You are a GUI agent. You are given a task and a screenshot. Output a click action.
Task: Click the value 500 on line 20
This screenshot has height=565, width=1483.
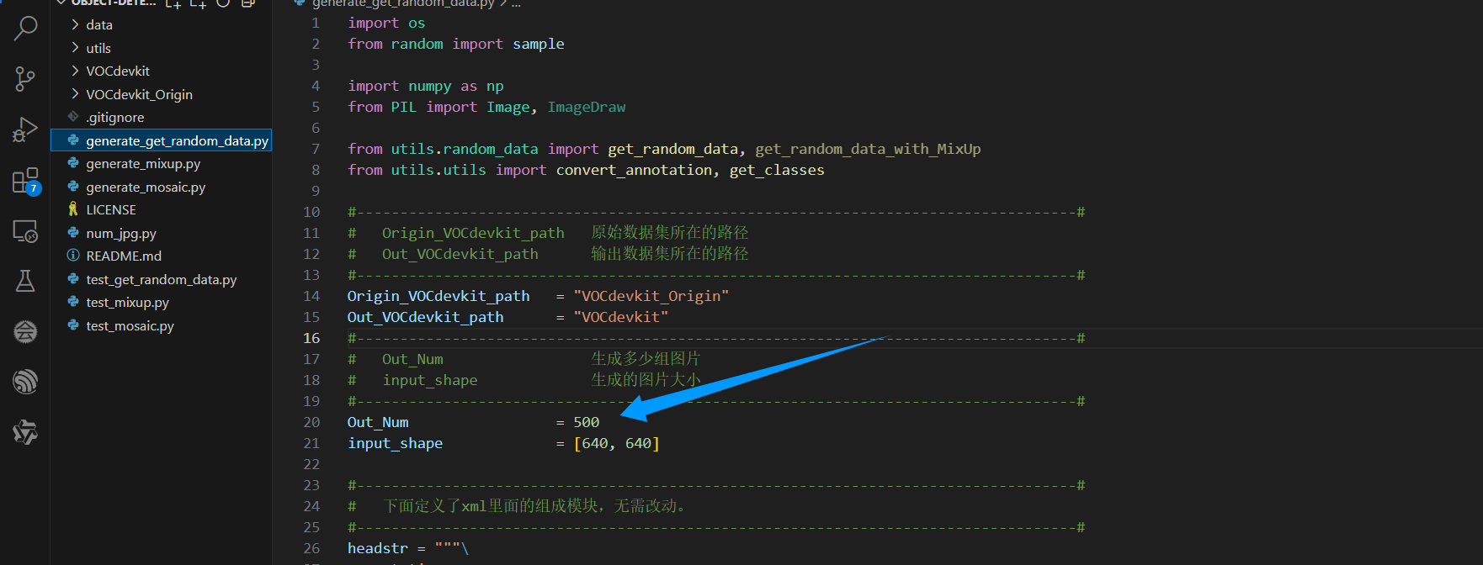click(x=587, y=422)
